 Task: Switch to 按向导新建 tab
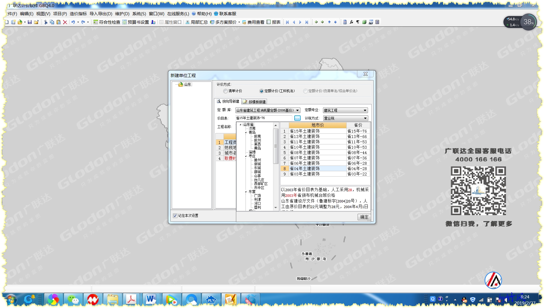coord(228,102)
